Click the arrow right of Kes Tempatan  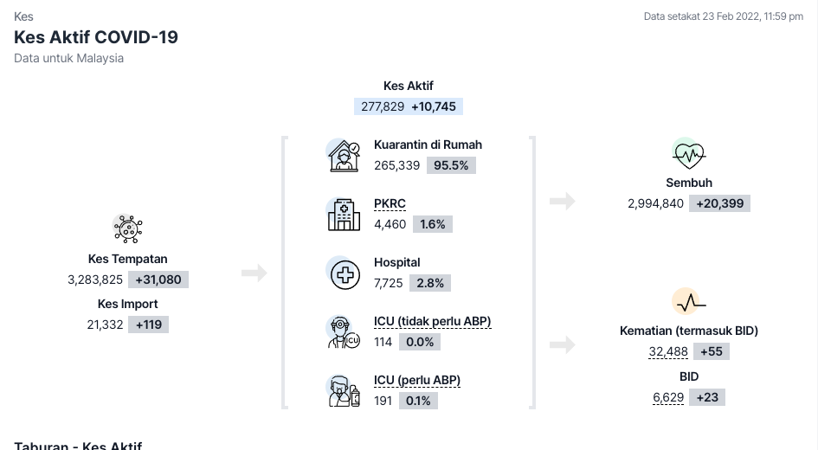254,273
